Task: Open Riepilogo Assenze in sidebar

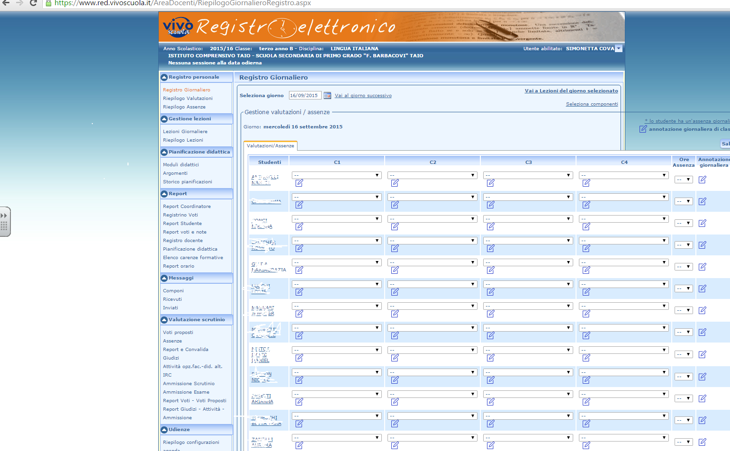Action: tap(184, 107)
